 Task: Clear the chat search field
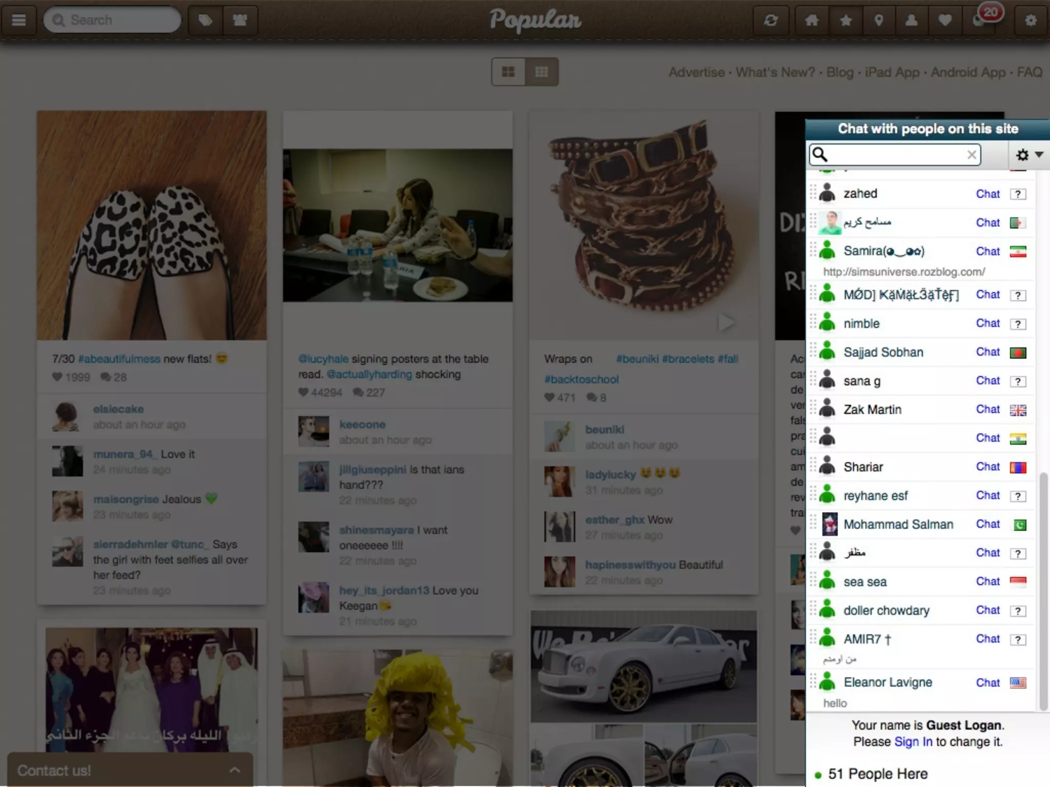[x=972, y=155]
